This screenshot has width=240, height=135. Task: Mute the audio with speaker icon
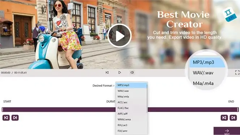point(132,73)
